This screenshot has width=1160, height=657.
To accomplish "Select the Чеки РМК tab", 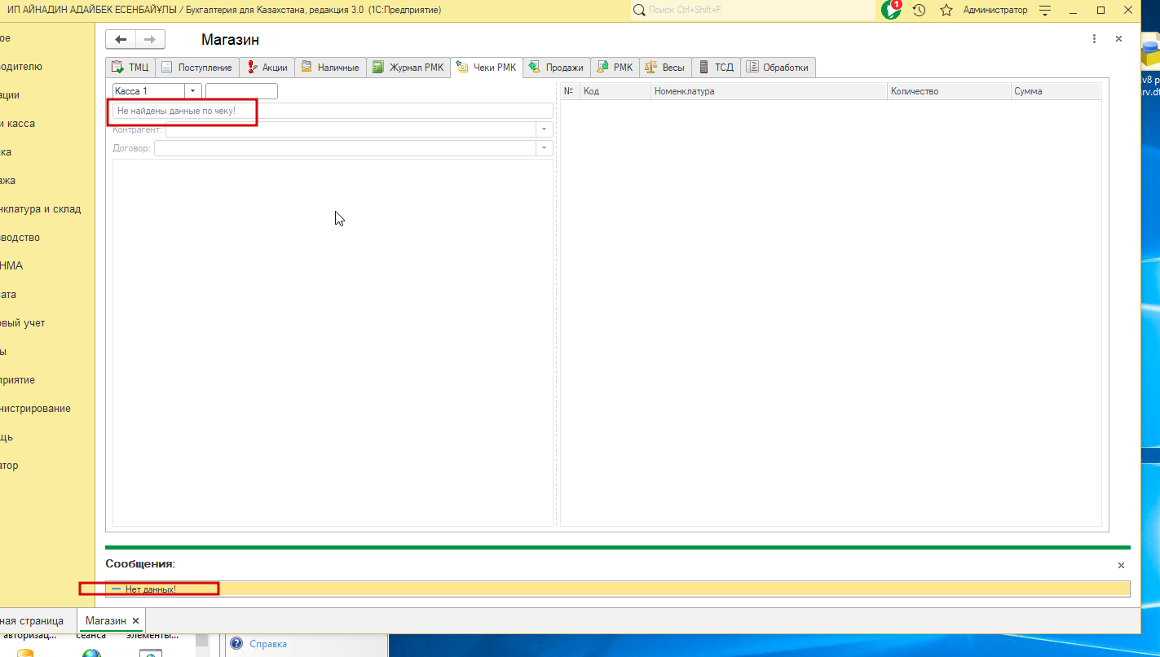I will 487,68.
